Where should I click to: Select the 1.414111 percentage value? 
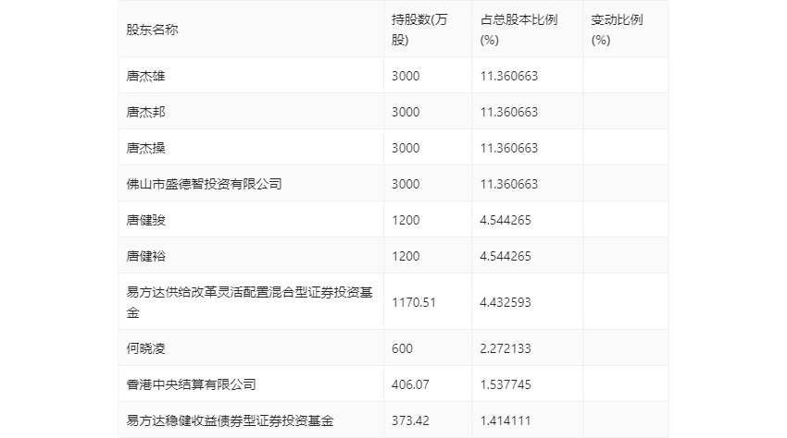click(x=506, y=420)
